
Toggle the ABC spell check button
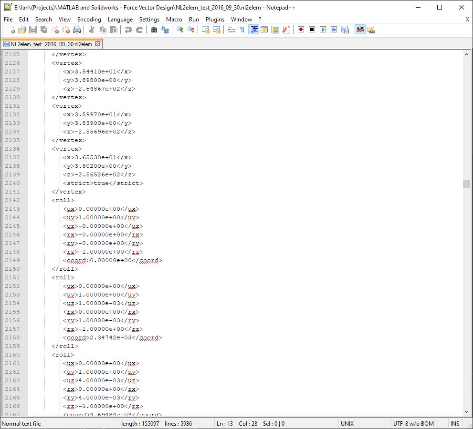tap(360, 30)
